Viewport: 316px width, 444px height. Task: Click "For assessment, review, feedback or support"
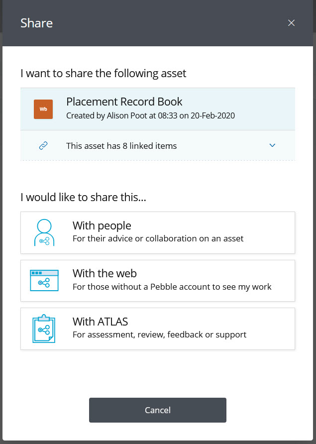click(x=159, y=334)
